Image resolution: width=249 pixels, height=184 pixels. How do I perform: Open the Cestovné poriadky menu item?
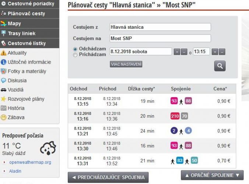[x=29, y=4]
